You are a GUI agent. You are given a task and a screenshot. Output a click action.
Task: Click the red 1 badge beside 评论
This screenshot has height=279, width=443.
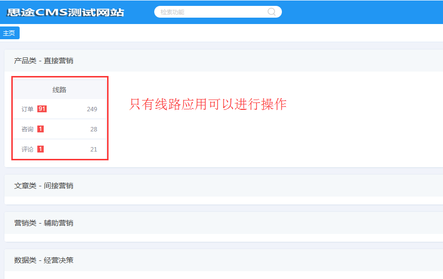40,149
